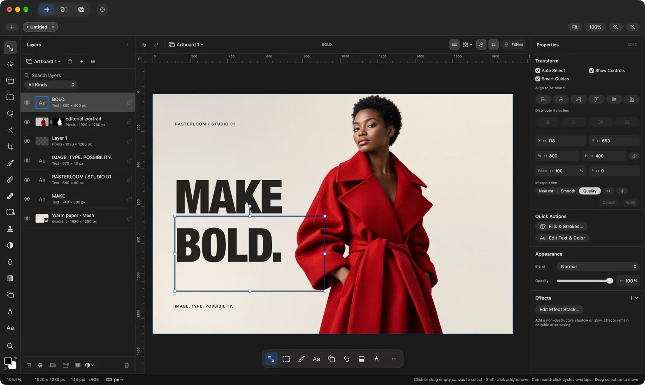Select Nearest interpolation
Screen dimensions: 645x385
[546, 191]
